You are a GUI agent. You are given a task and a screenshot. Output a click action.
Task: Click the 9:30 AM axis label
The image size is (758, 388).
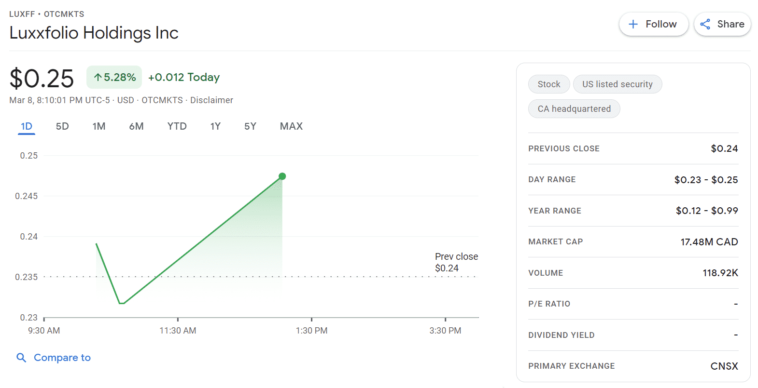pyautogui.click(x=44, y=331)
